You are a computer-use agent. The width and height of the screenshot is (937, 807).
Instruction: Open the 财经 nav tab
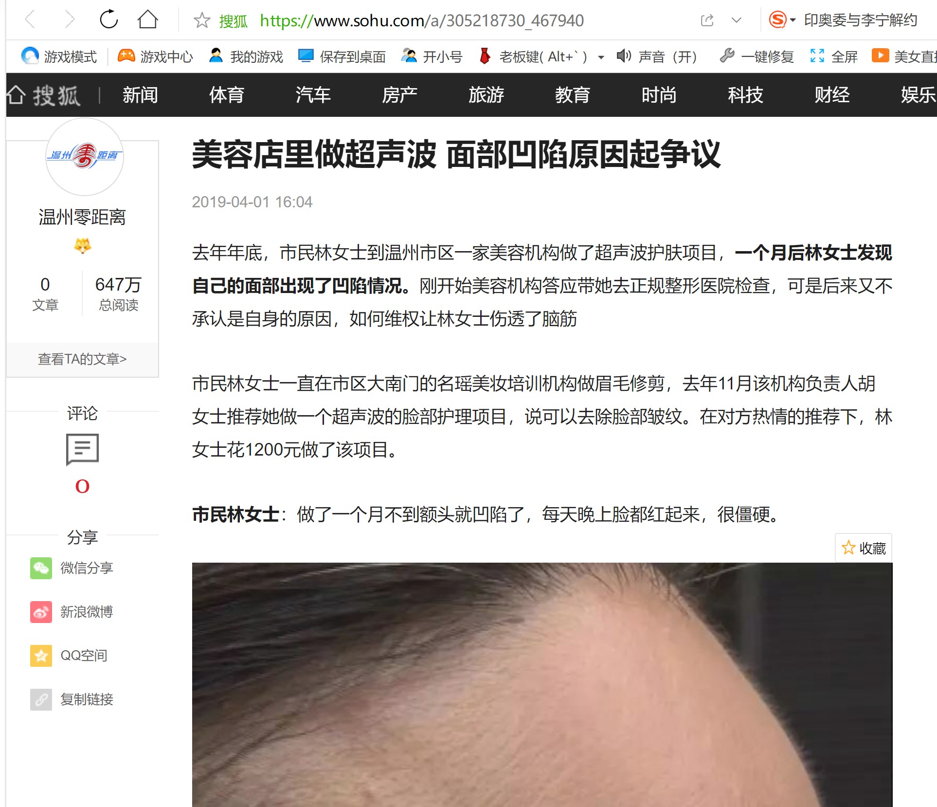pos(832,95)
